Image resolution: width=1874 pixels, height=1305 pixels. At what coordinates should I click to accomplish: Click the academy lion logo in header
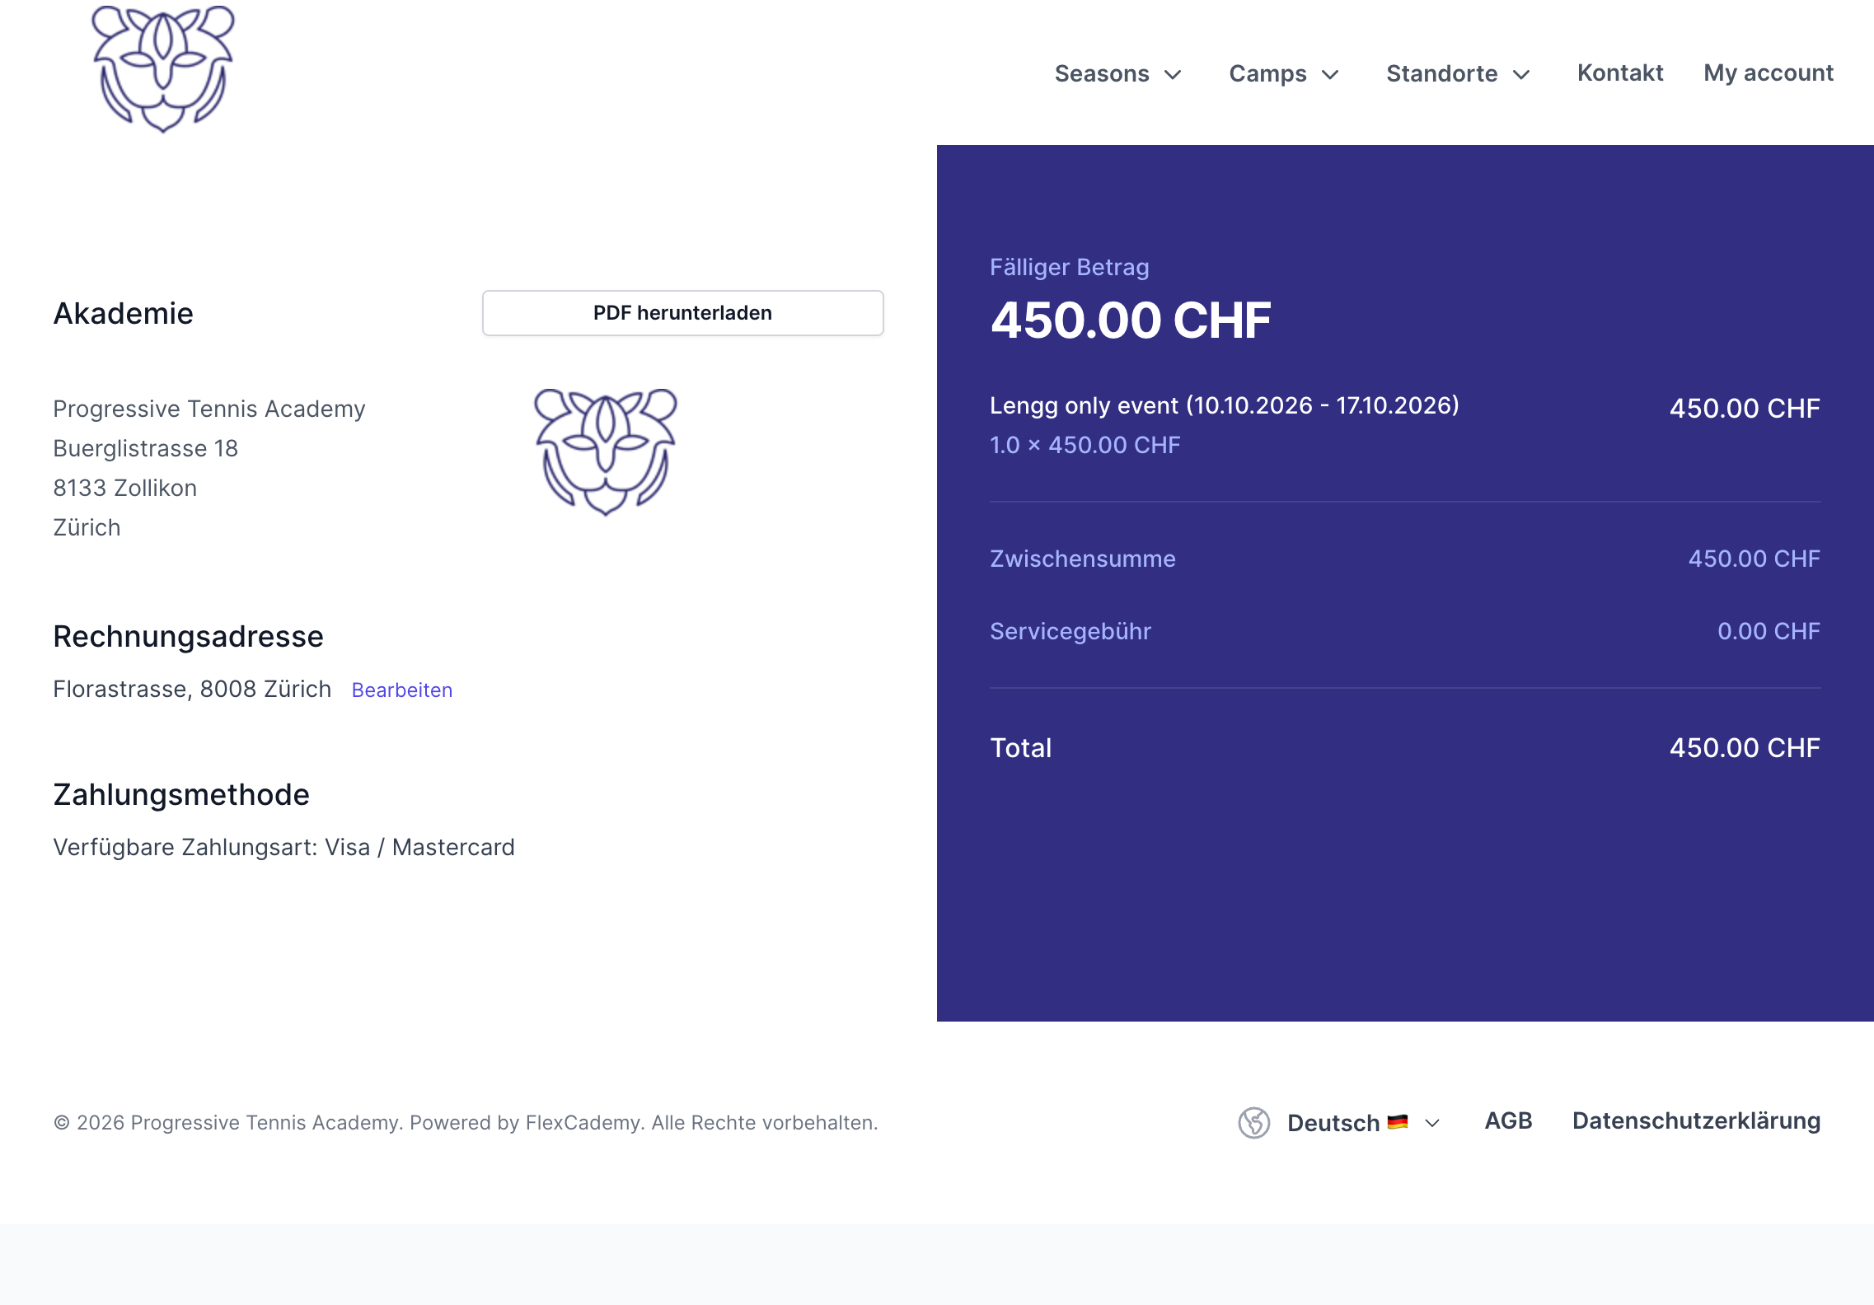click(163, 69)
